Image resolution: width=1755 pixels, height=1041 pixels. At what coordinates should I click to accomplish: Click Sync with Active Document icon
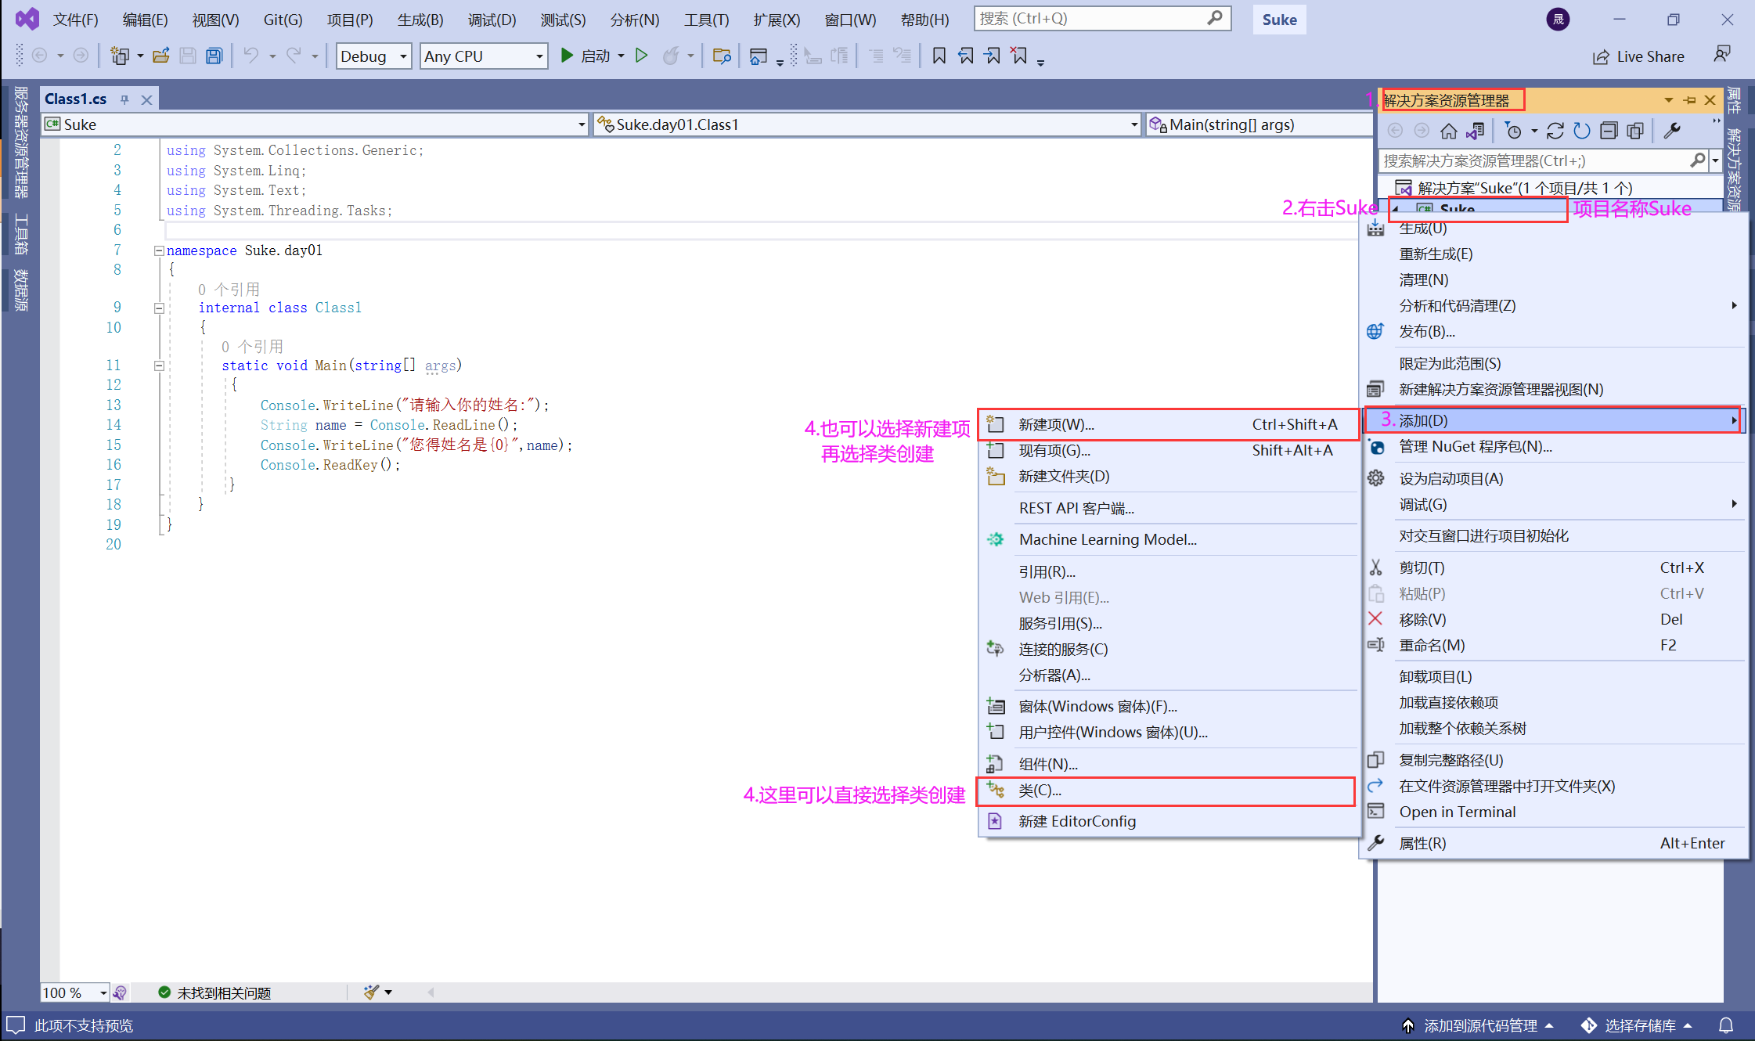(1555, 131)
